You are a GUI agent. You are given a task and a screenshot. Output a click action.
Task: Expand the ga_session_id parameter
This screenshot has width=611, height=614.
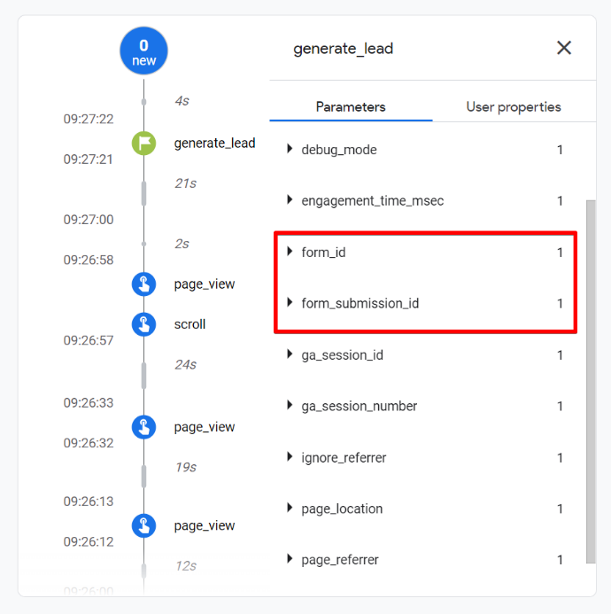pyautogui.click(x=290, y=354)
